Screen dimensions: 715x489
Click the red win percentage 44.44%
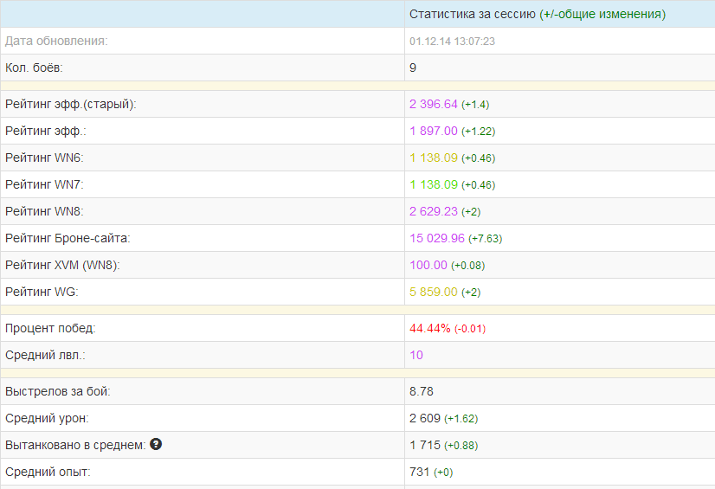coord(429,328)
